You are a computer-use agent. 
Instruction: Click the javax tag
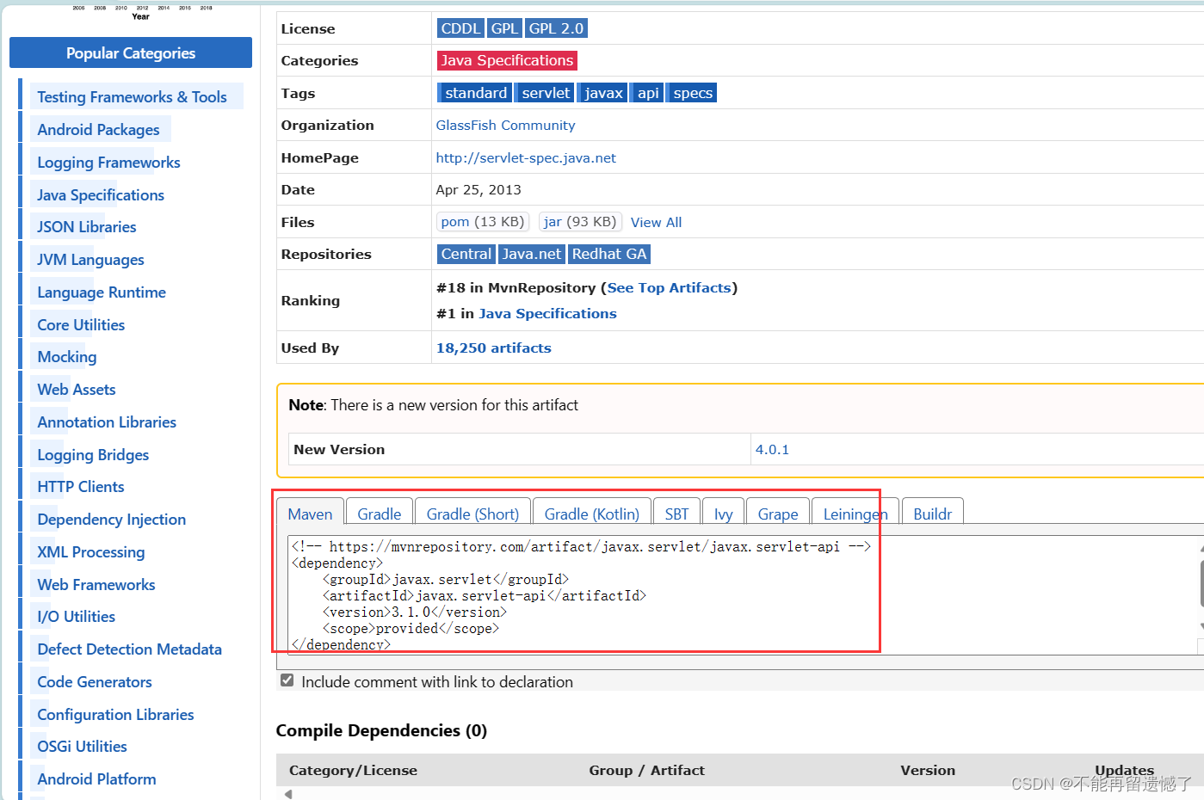coord(603,93)
